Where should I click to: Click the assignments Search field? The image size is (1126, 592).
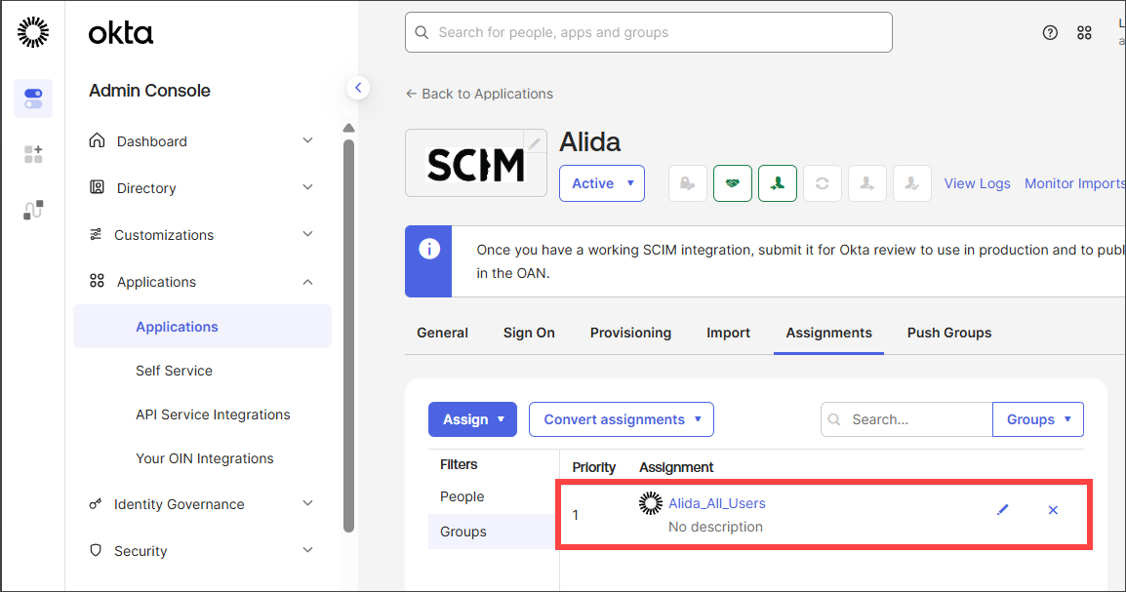click(x=906, y=419)
